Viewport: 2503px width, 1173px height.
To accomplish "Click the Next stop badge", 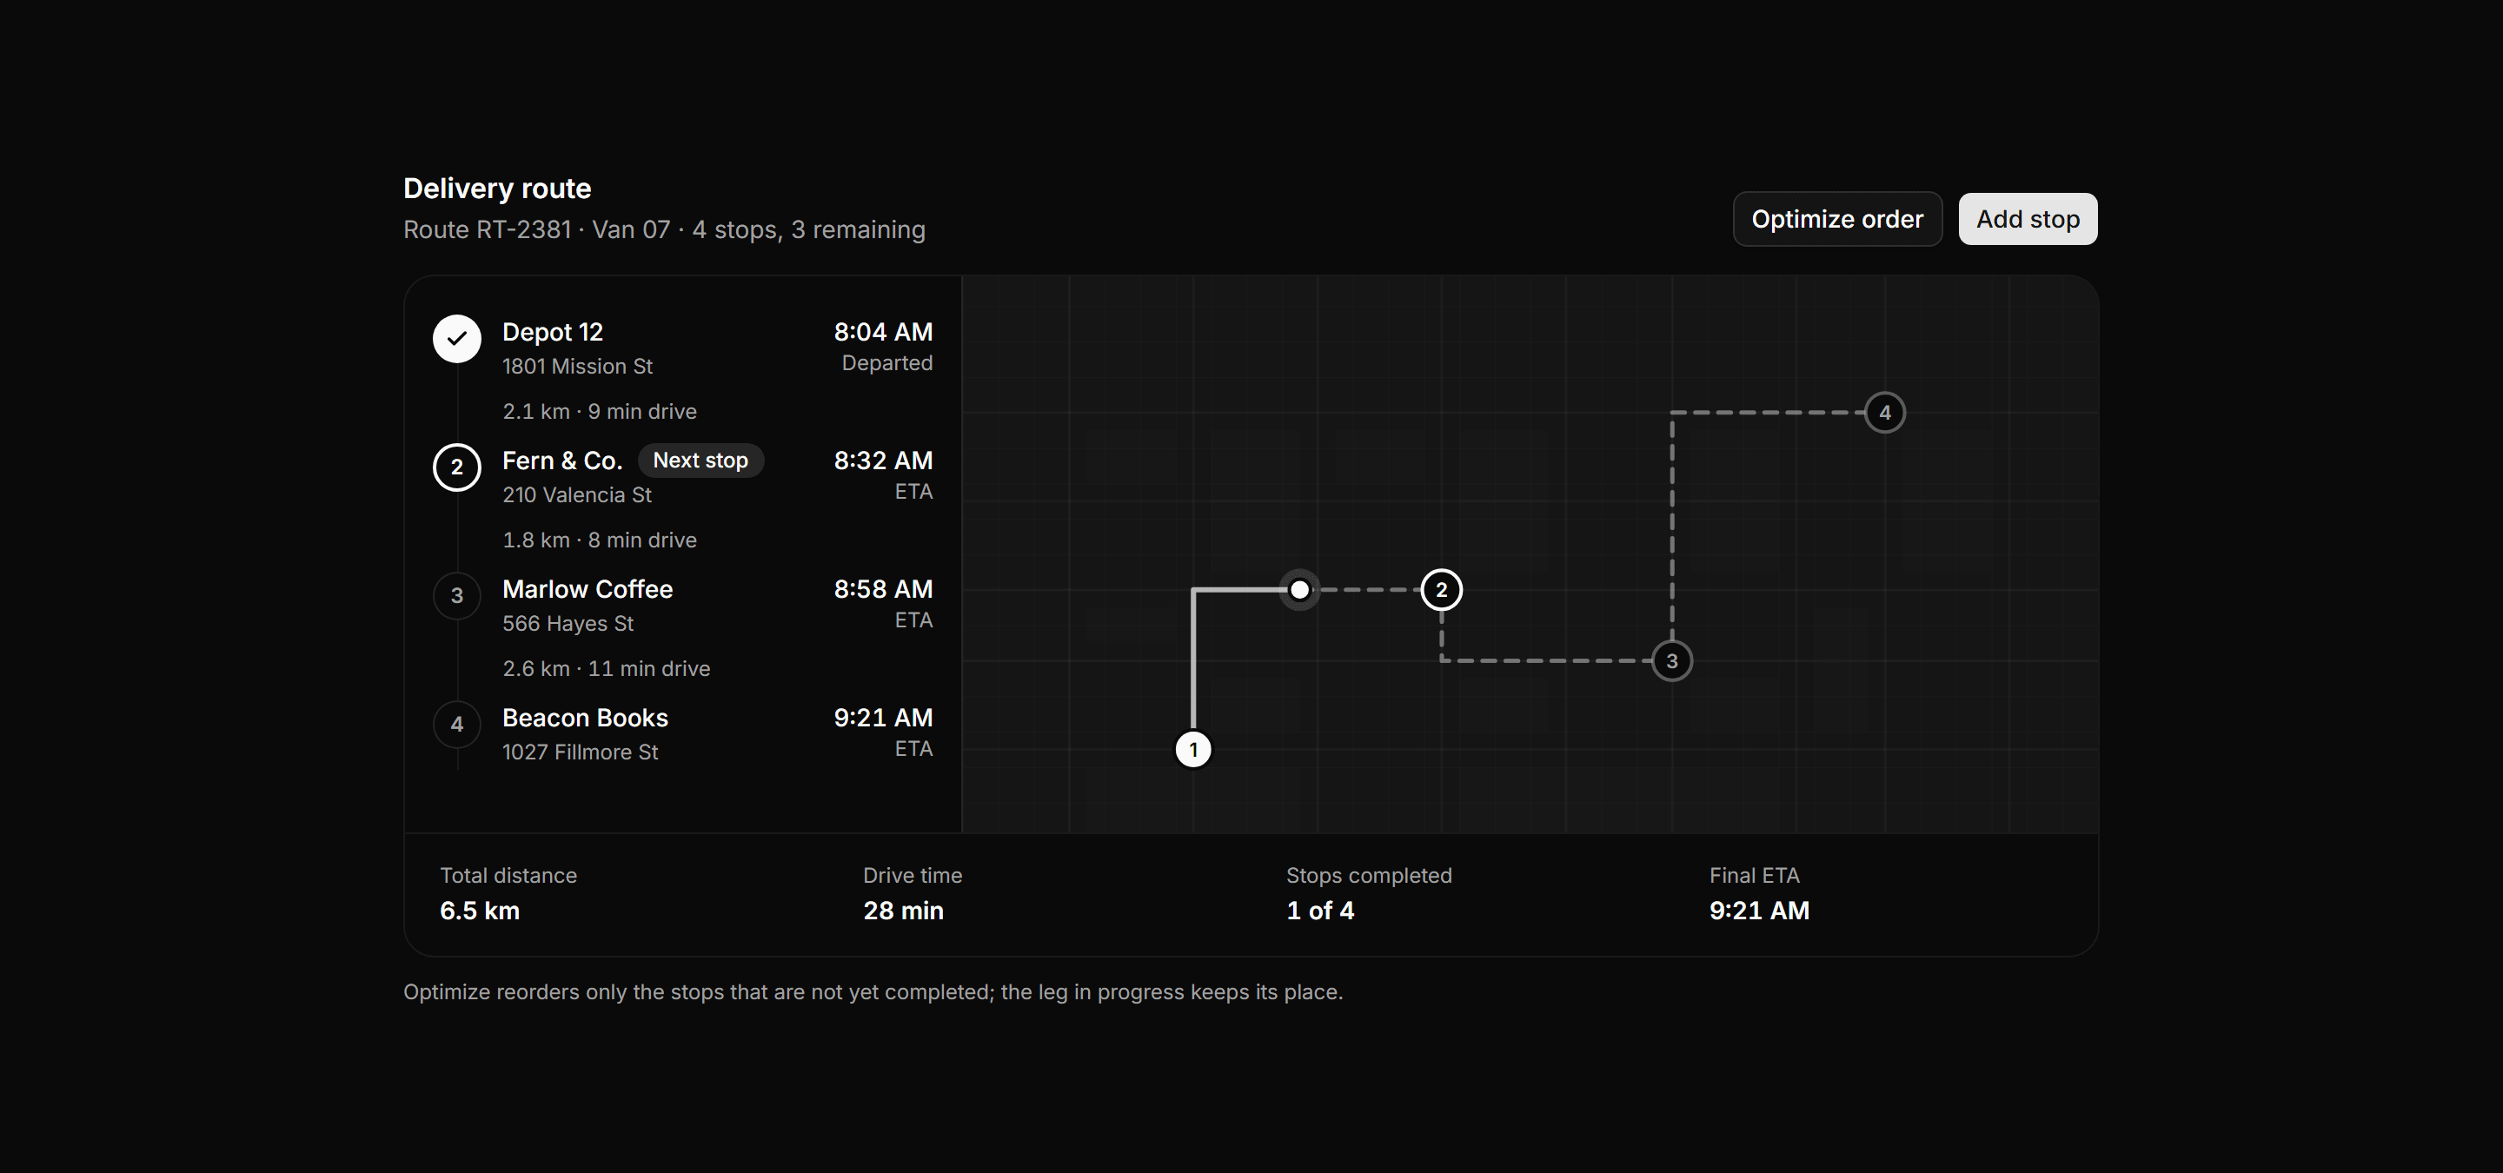I will [x=700, y=461].
